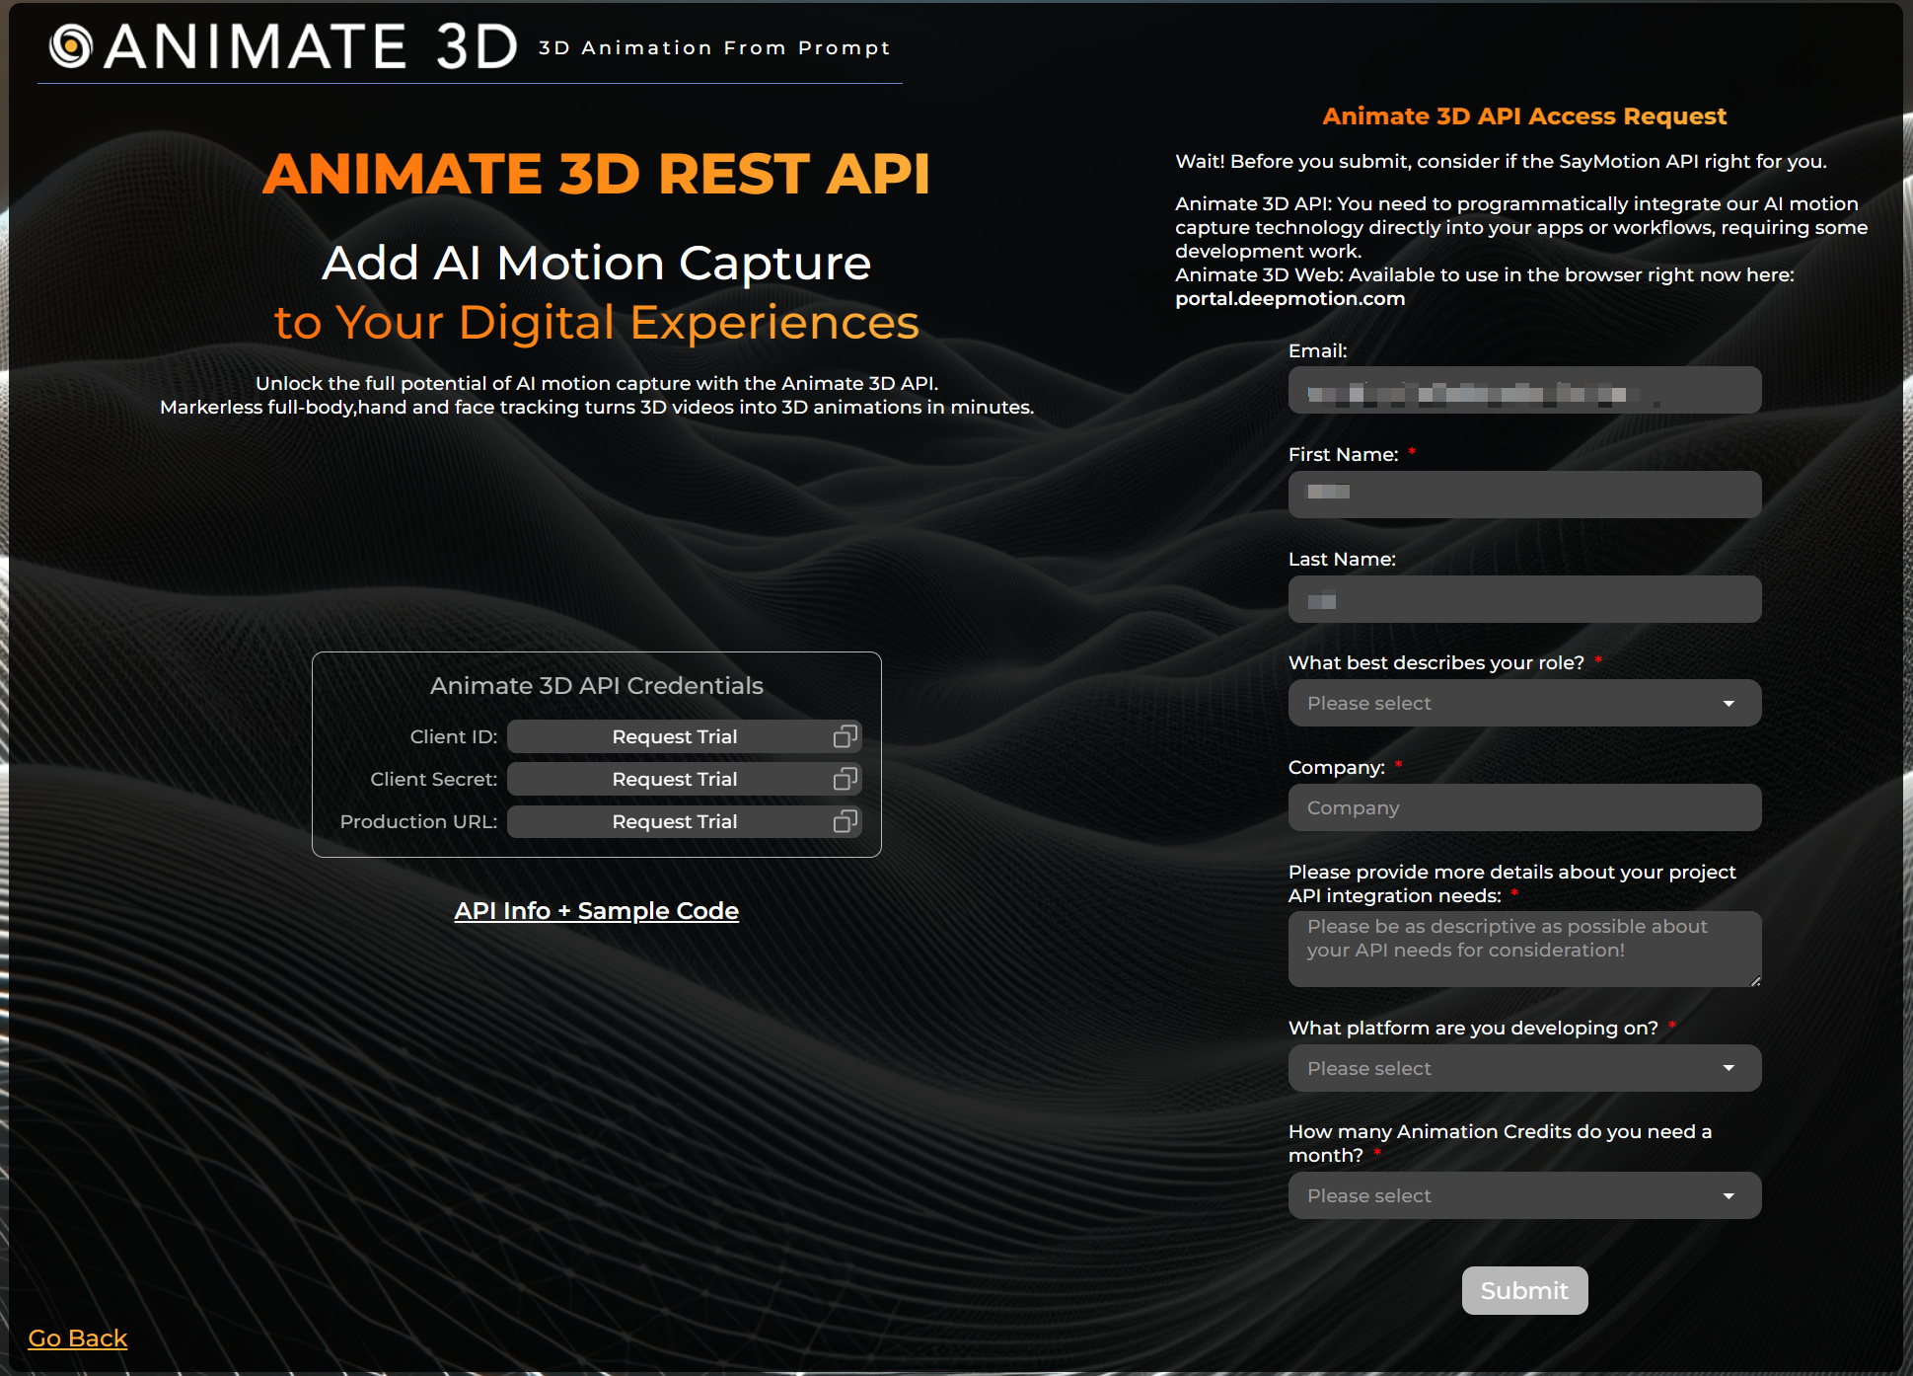The image size is (1913, 1376).
Task: Click Request Trial in Production URL field
Action: (674, 821)
